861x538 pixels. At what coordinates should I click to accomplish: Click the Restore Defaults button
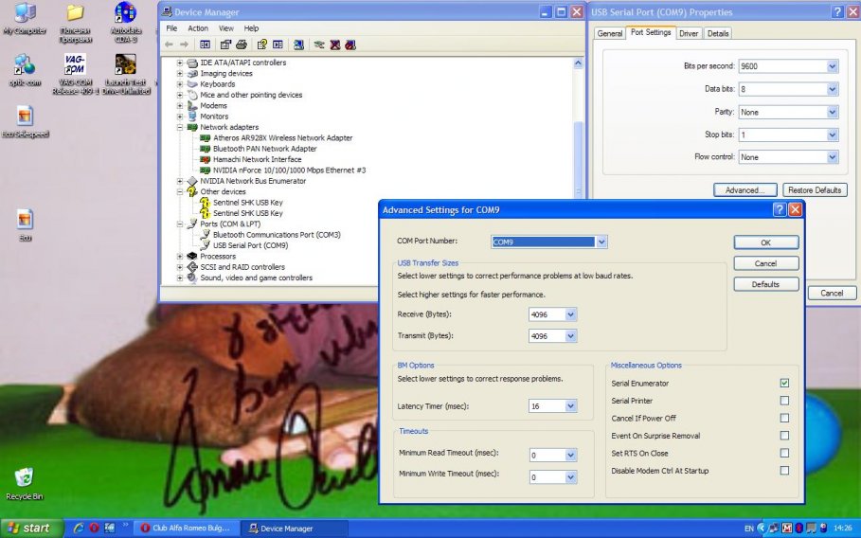pos(815,189)
